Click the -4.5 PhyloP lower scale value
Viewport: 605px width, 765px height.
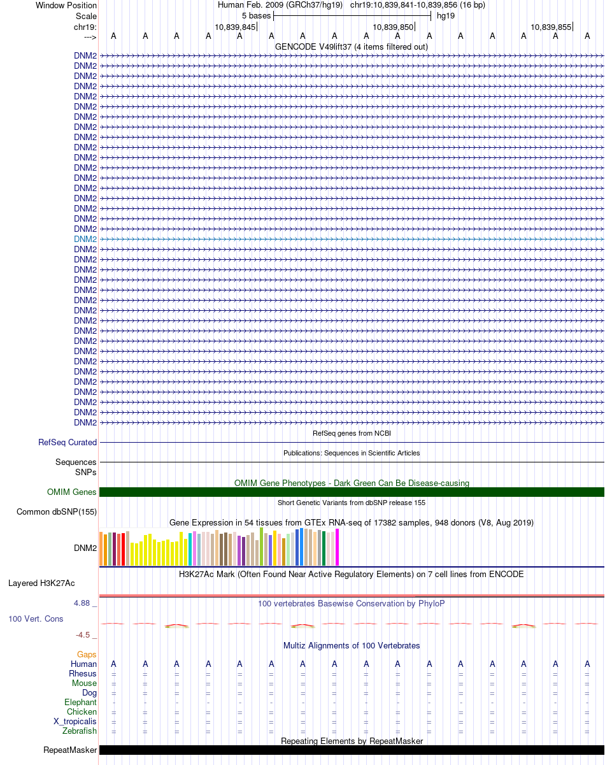click(x=85, y=634)
